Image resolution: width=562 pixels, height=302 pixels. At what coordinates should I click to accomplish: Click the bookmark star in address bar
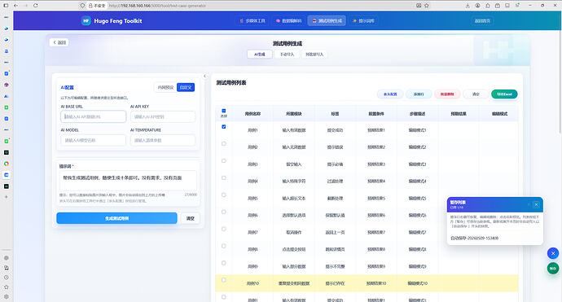[427, 6]
